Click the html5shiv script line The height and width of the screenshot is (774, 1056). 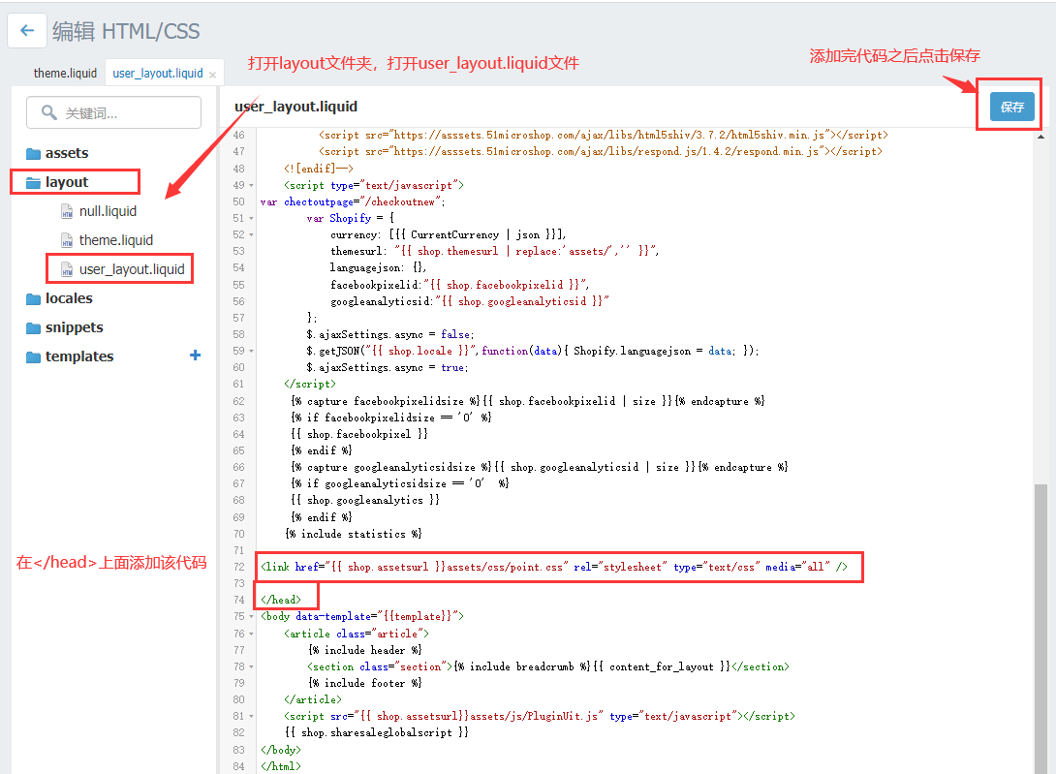click(x=604, y=136)
